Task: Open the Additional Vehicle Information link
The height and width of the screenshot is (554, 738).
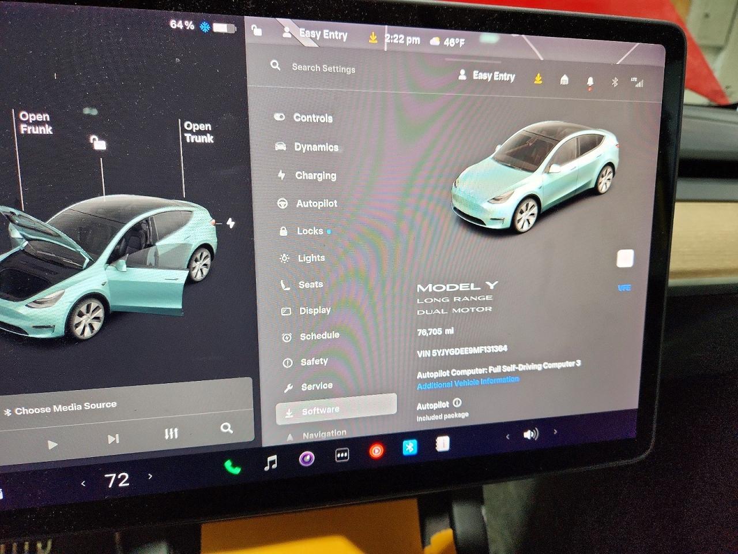Action: [x=468, y=383]
